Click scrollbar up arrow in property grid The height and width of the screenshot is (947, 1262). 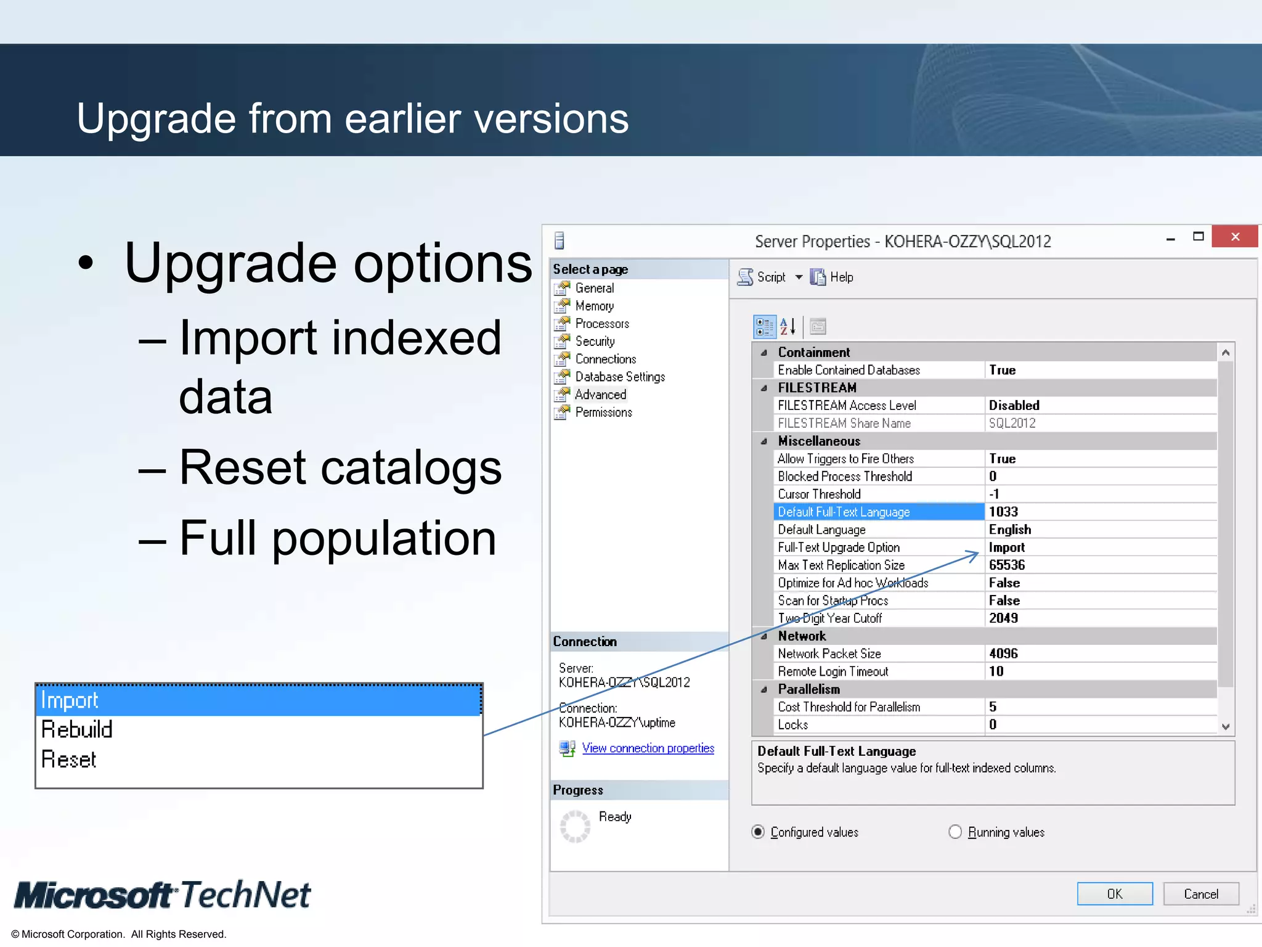1226,353
